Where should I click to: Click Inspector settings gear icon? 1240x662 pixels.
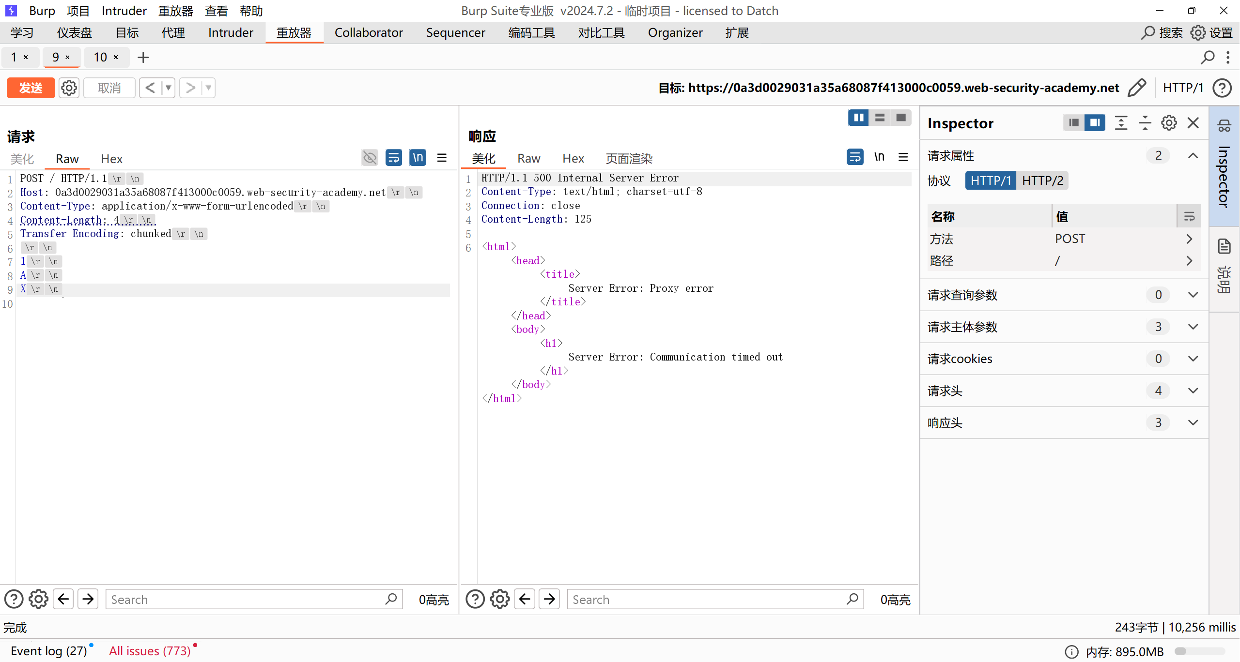(1169, 123)
